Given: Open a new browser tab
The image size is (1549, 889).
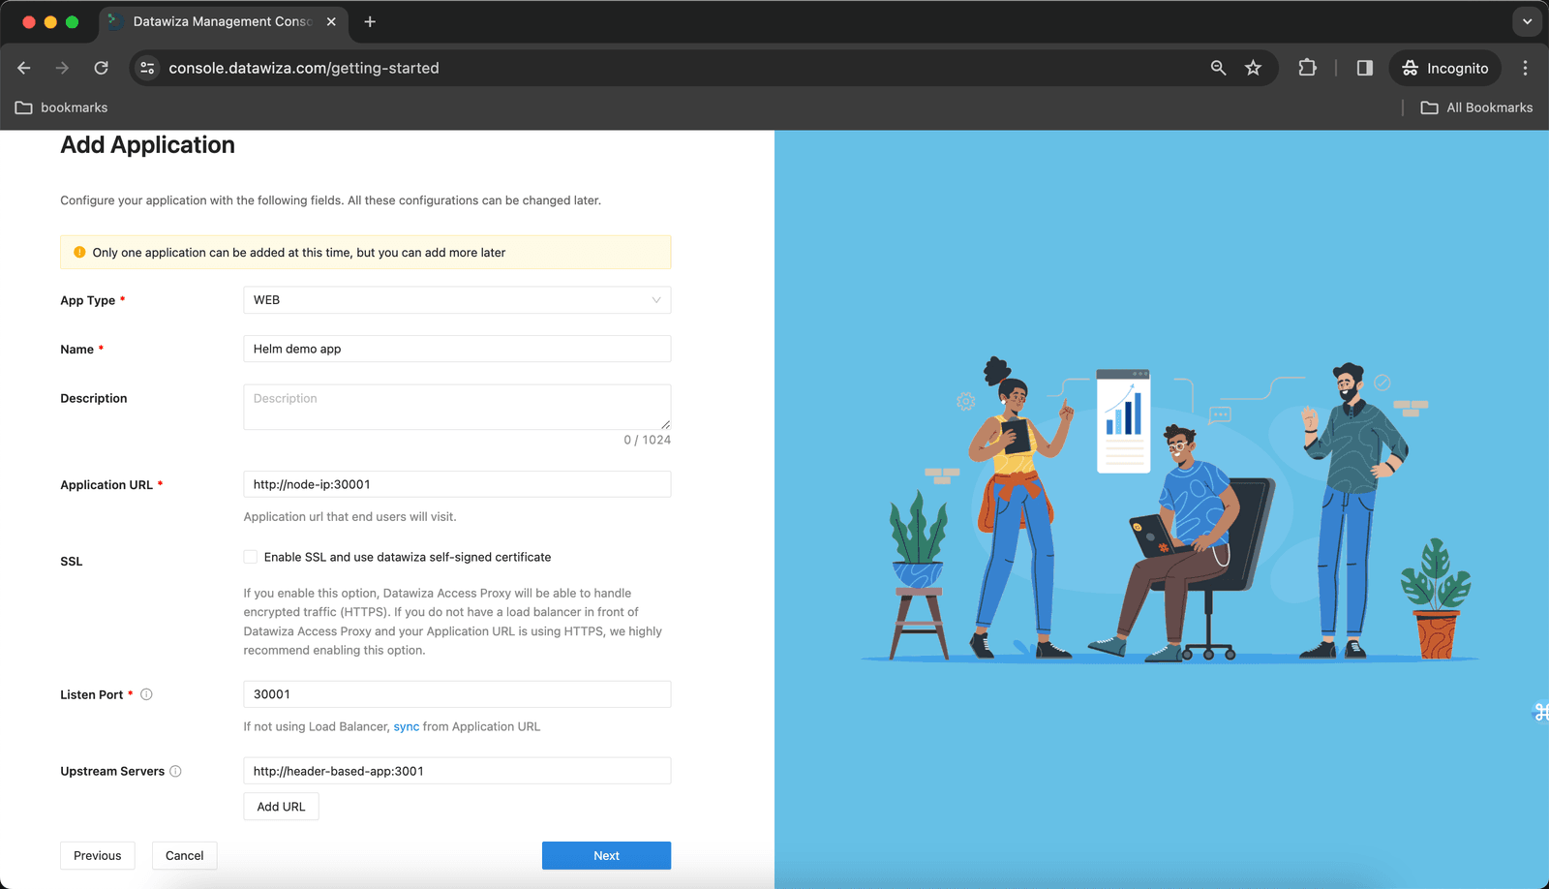Looking at the screenshot, I should pyautogui.click(x=370, y=21).
